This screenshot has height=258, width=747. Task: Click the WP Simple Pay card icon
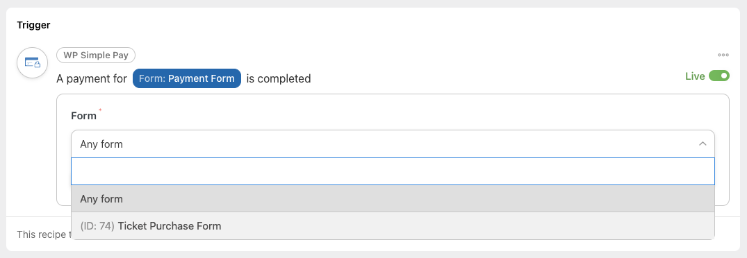(33, 62)
